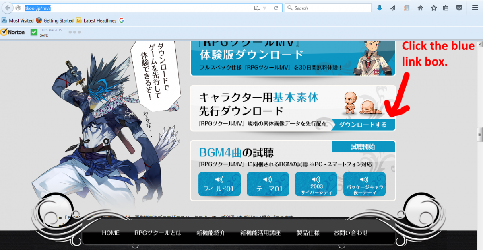Open the hamburger browser menu
Viewport: 483px width, 250px height.
click(x=475, y=8)
